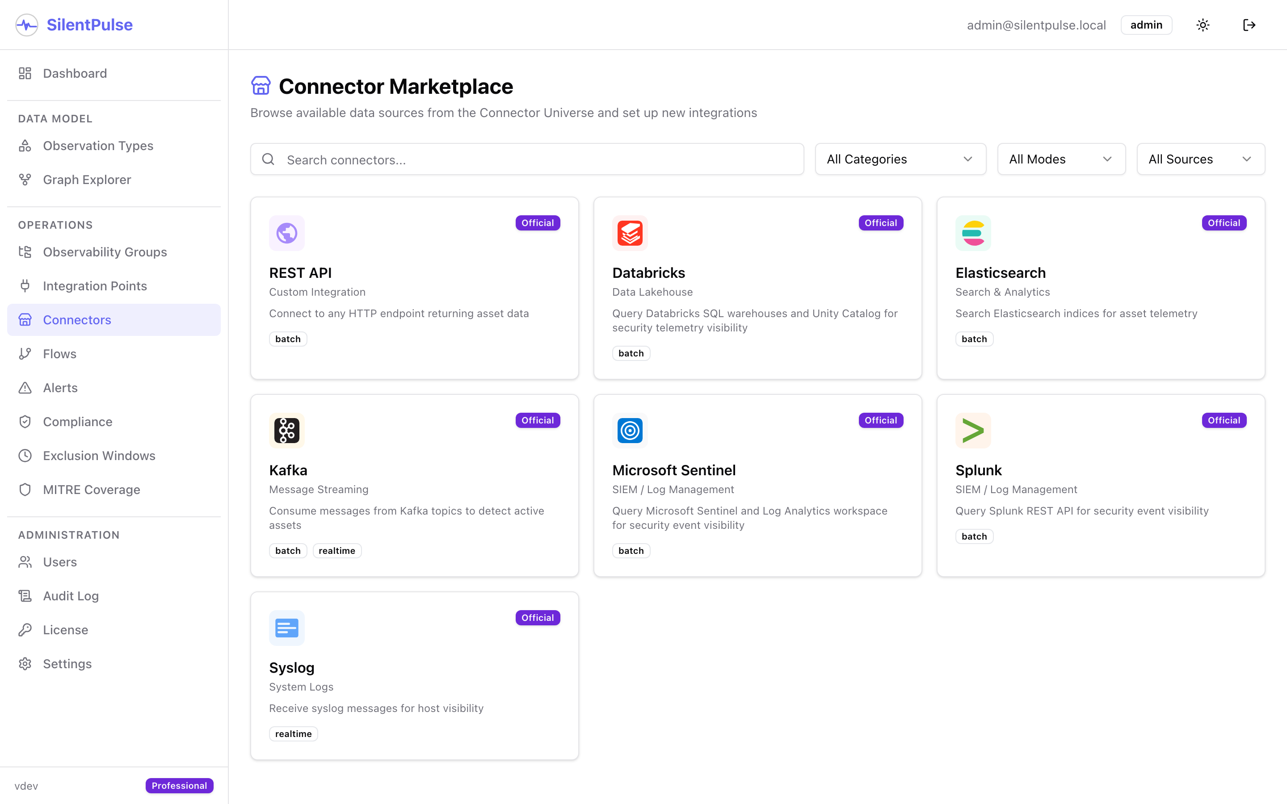
Task: Click the Kafka logo icon
Action: pos(286,430)
